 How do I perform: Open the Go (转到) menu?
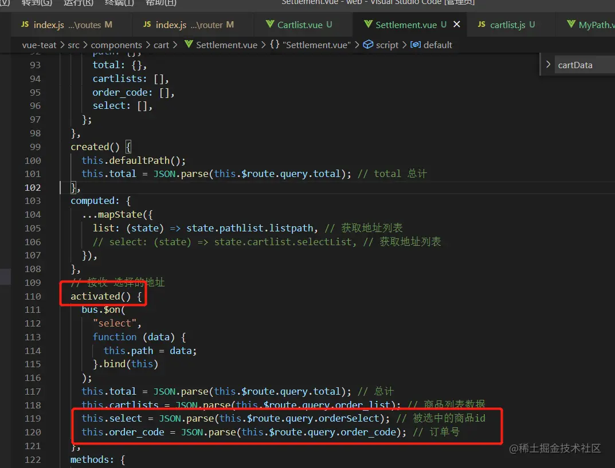(37, 3)
